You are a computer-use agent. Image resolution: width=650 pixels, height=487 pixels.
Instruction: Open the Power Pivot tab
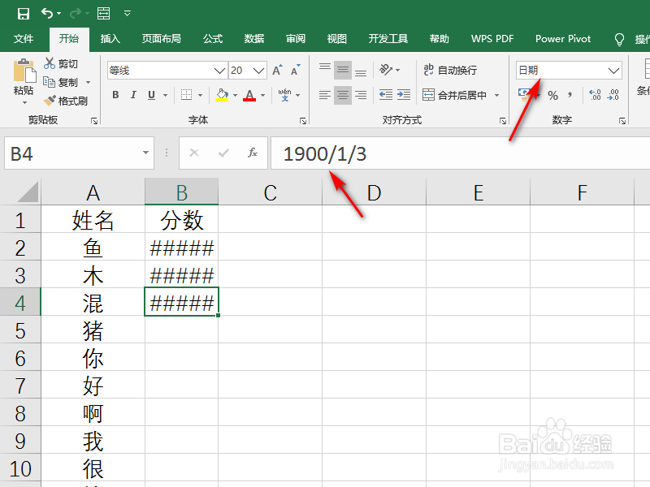click(x=563, y=39)
